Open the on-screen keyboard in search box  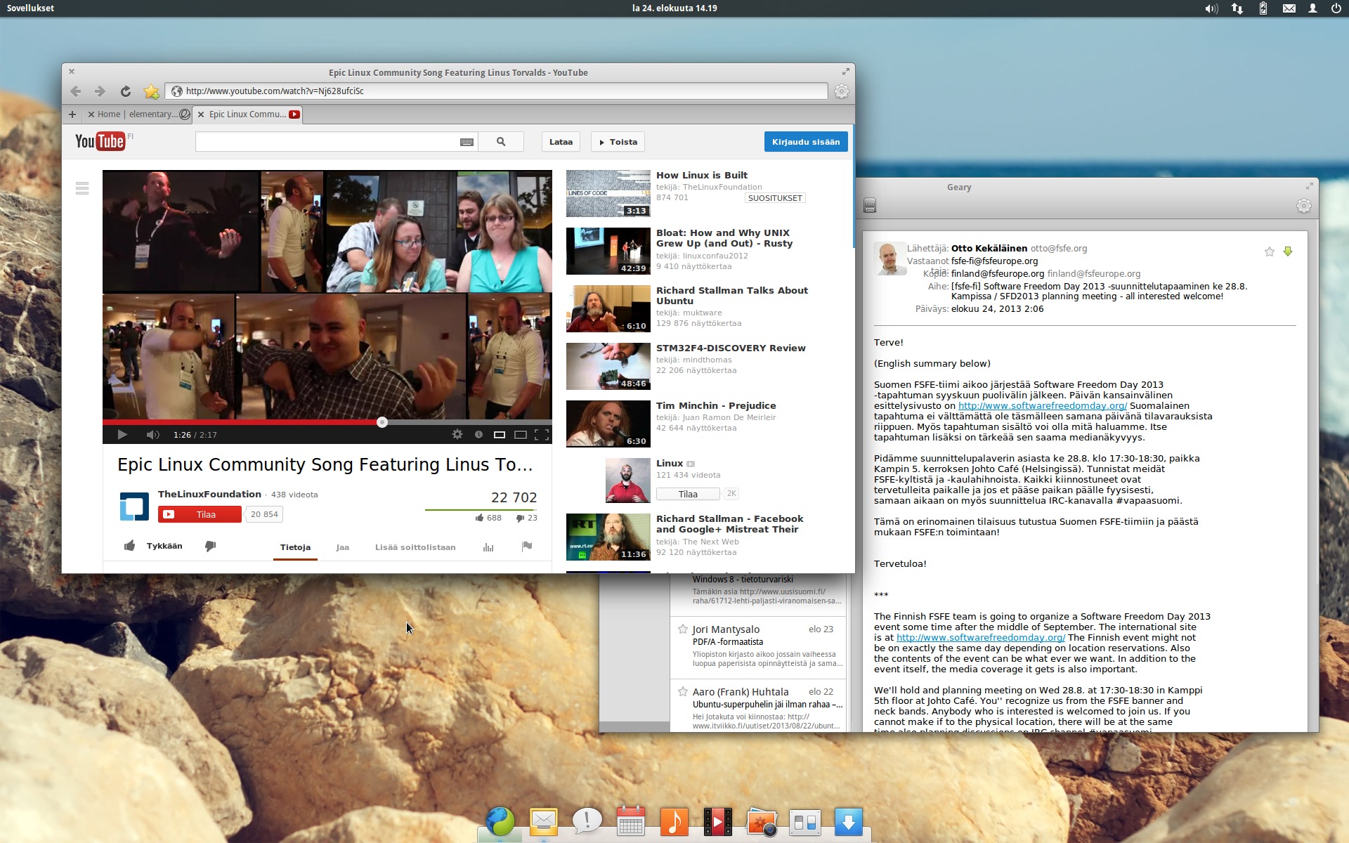tap(467, 142)
